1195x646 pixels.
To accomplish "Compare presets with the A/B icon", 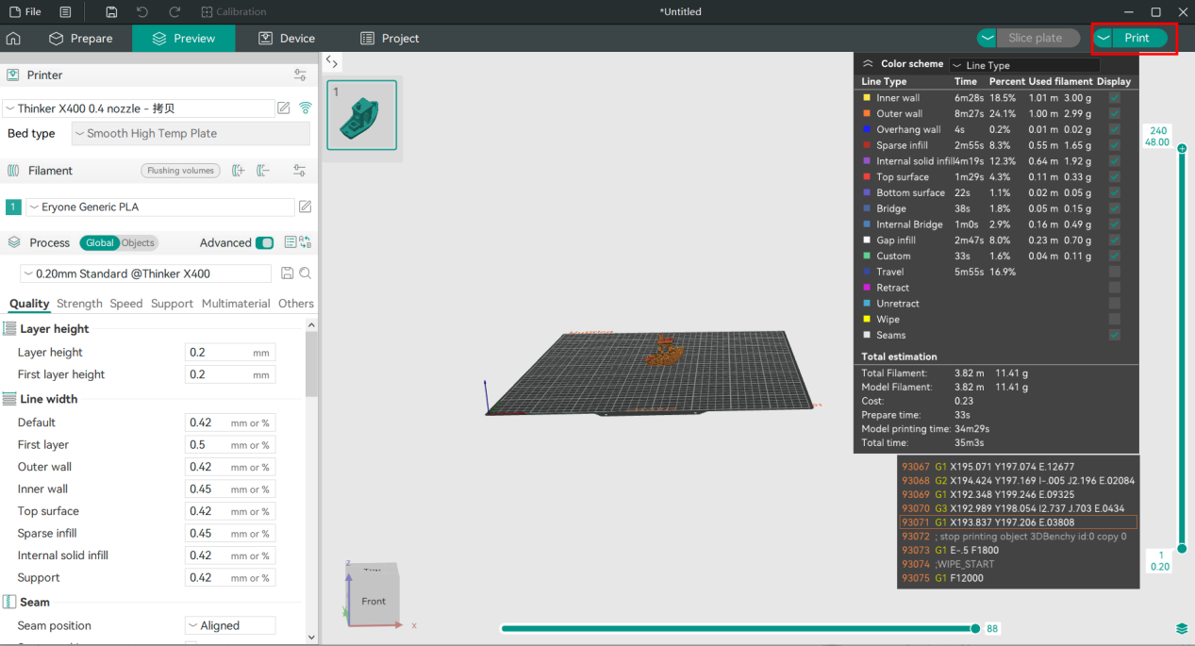I will [x=306, y=242].
